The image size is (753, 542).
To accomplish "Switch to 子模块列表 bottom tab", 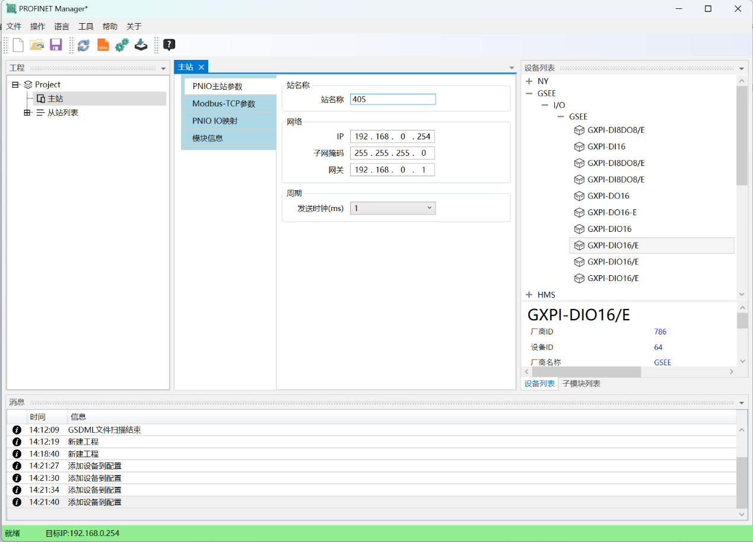I will 582,384.
